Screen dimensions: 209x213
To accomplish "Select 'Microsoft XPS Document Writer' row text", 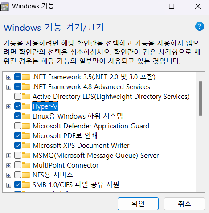I will coord(81,146).
